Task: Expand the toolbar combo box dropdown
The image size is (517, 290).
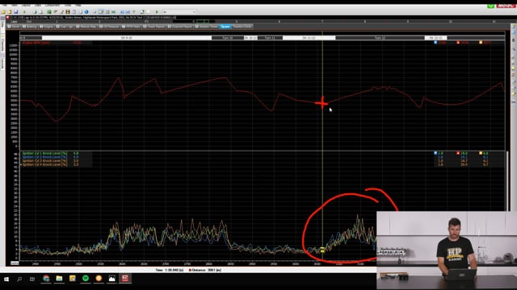Action: pos(194,12)
